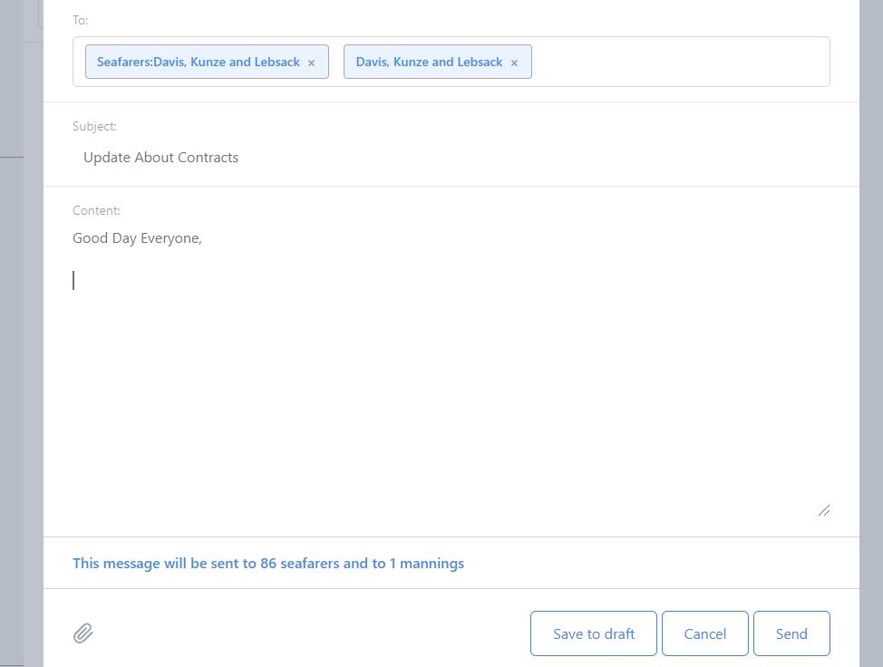883x667 pixels.
Task: Click the Content: label
Action: coord(96,210)
